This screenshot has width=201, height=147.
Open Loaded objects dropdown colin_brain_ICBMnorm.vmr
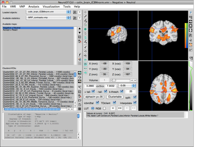(48, 12)
